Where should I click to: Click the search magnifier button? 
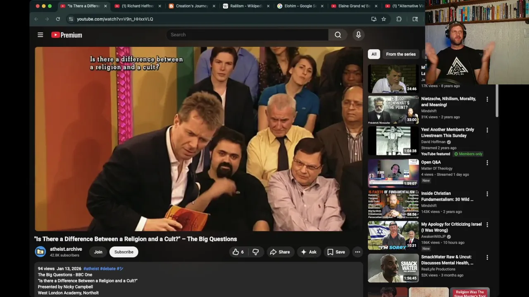(x=338, y=35)
